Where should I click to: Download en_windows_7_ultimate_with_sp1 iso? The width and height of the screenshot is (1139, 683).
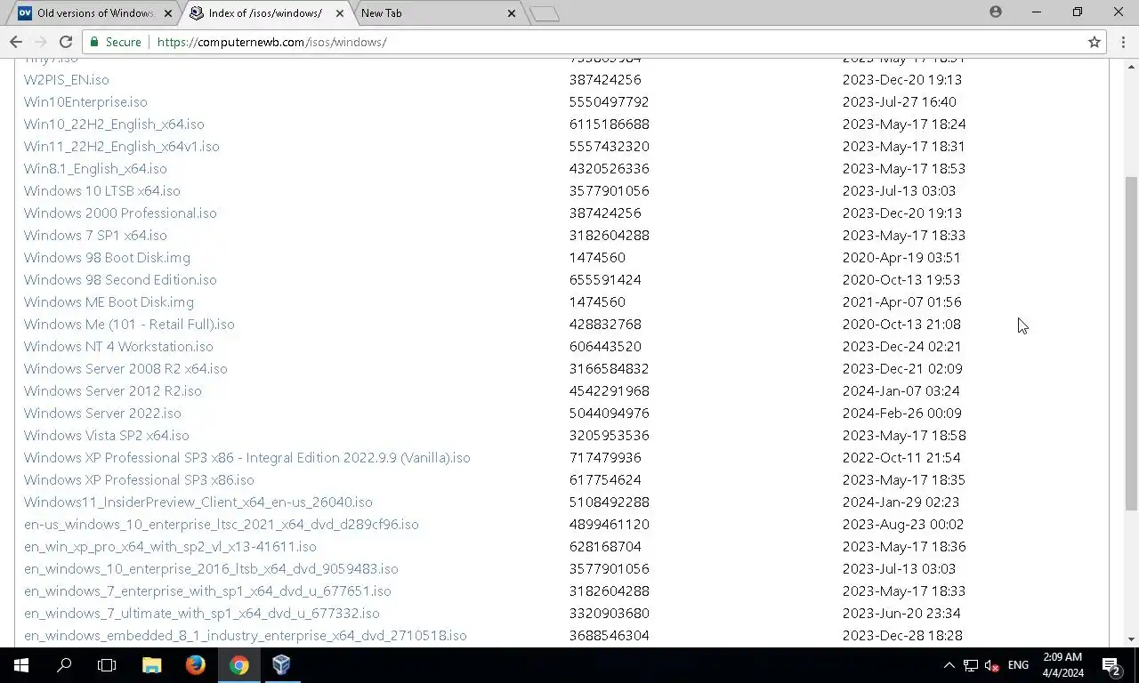[x=202, y=613]
